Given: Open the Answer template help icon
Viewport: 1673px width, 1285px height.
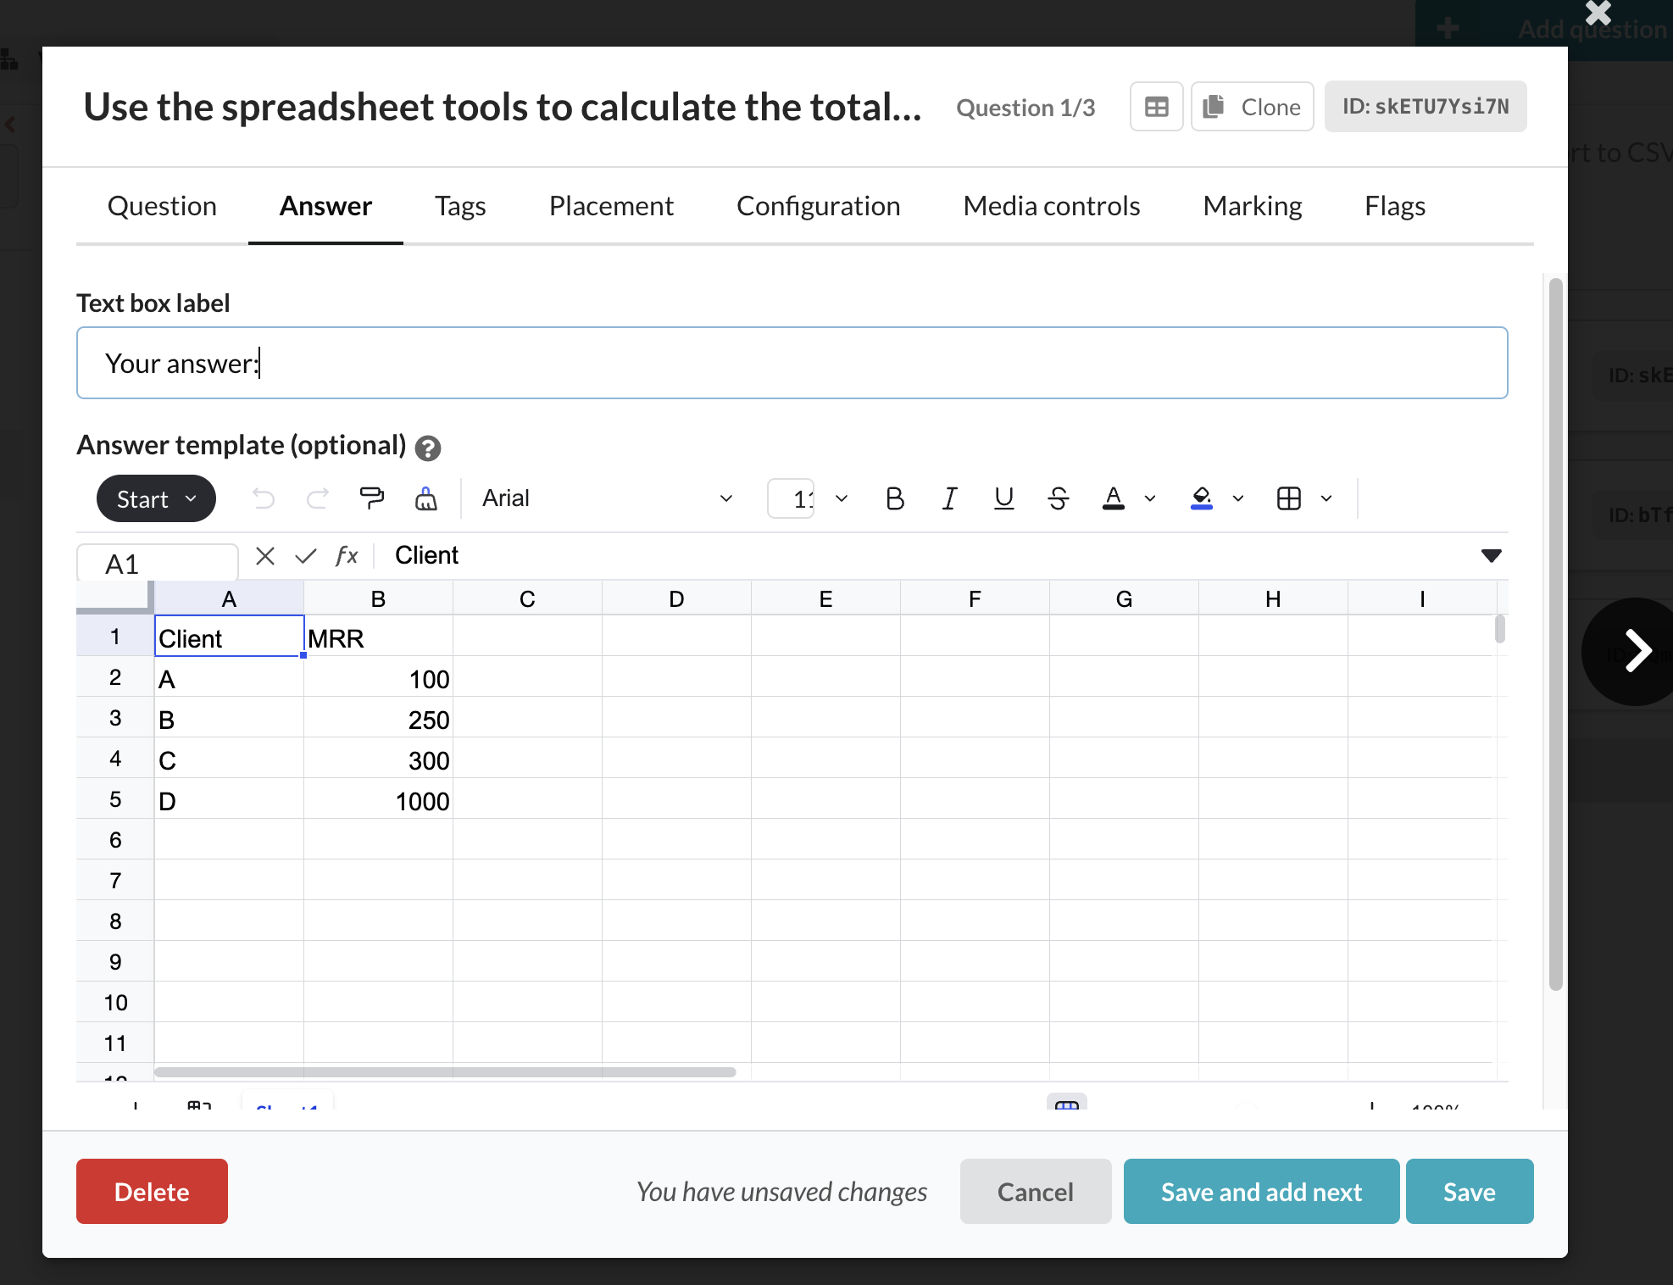Looking at the screenshot, I should point(428,448).
